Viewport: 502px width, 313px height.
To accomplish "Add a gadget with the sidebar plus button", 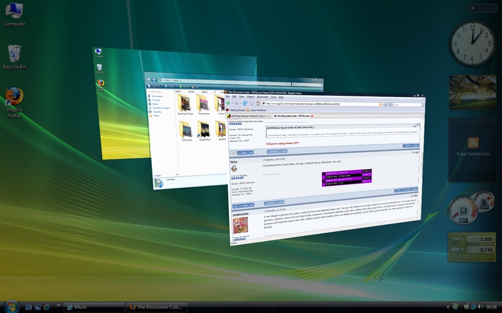I will [473, 8].
